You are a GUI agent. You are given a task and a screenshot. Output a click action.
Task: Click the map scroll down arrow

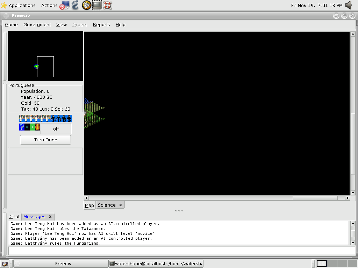point(353,193)
